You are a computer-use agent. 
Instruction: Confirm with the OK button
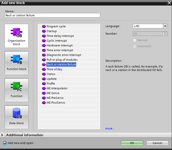pyautogui.click(x=132, y=143)
